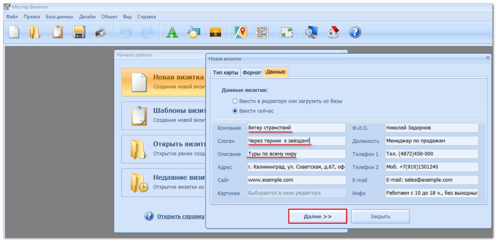Switch to the Формат tab
The width and height of the screenshot is (496, 241).
pyautogui.click(x=252, y=72)
